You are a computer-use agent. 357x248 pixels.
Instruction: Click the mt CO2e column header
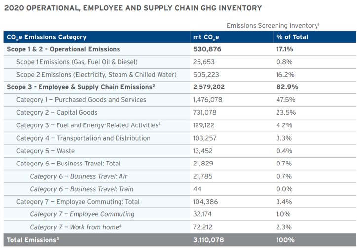pos(211,37)
